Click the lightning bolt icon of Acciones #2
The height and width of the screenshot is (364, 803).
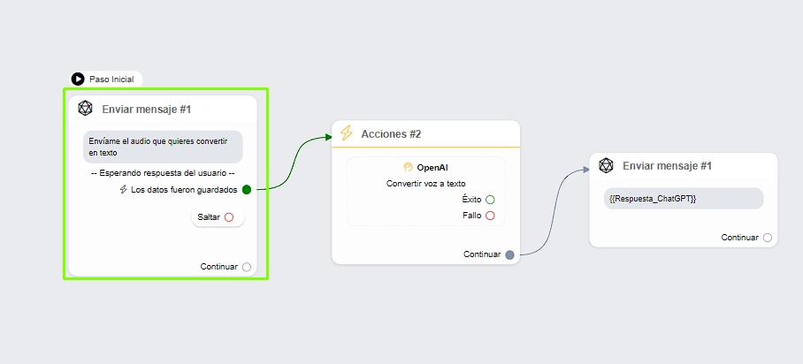347,133
